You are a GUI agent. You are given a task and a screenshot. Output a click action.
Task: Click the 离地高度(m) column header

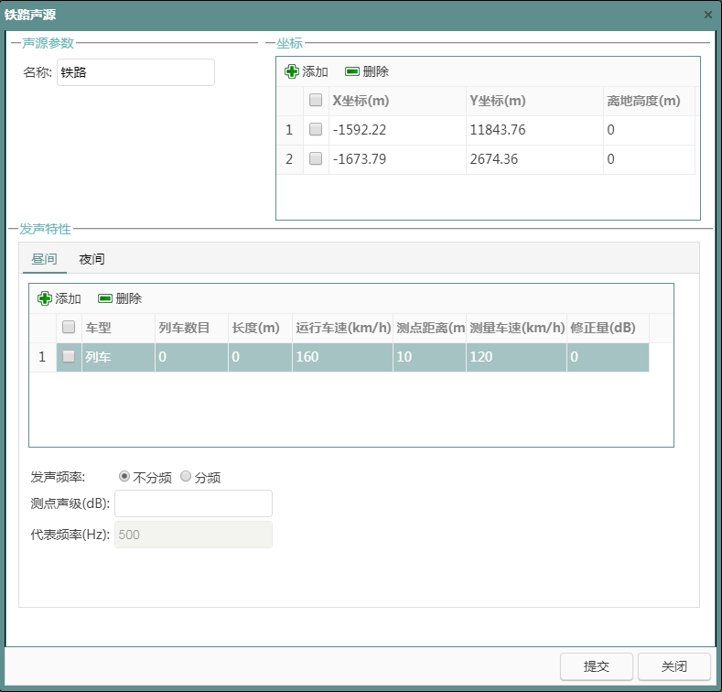[x=649, y=101]
